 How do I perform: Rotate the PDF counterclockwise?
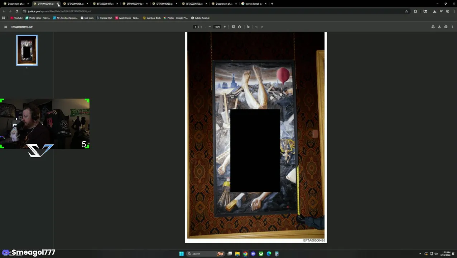click(x=239, y=27)
